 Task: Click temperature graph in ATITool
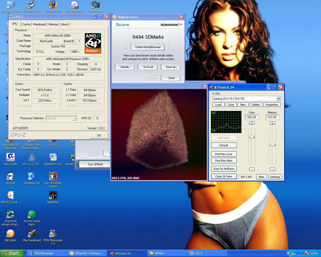tap(226, 122)
